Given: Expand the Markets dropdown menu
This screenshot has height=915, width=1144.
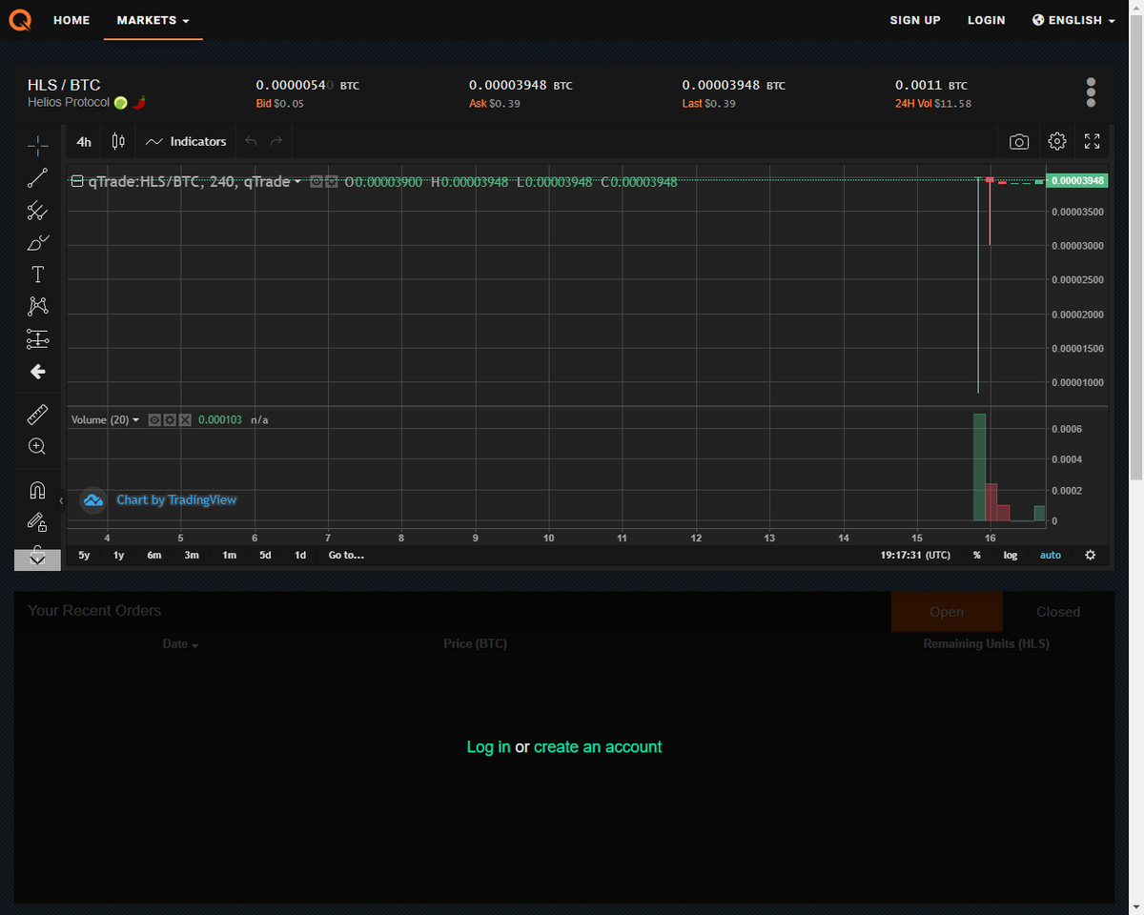Looking at the screenshot, I should [153, 20].
